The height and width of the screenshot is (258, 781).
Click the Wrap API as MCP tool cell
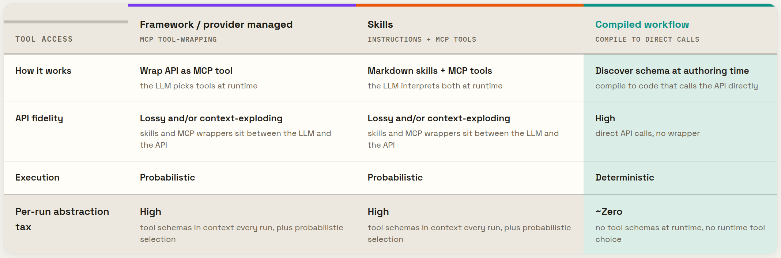(x=186, y=71)
